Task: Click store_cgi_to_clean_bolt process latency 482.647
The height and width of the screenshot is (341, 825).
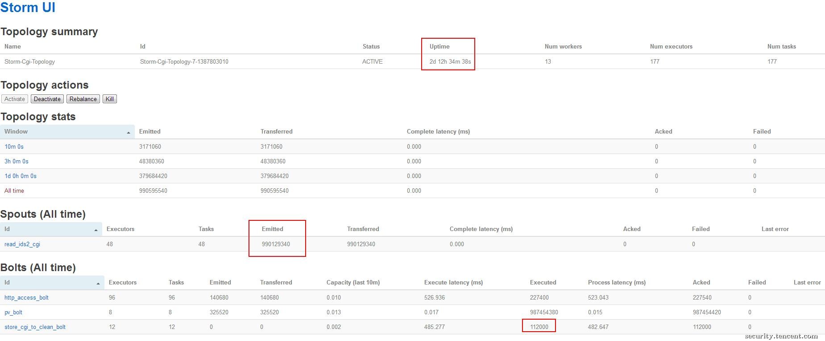Action: (598, 327)
